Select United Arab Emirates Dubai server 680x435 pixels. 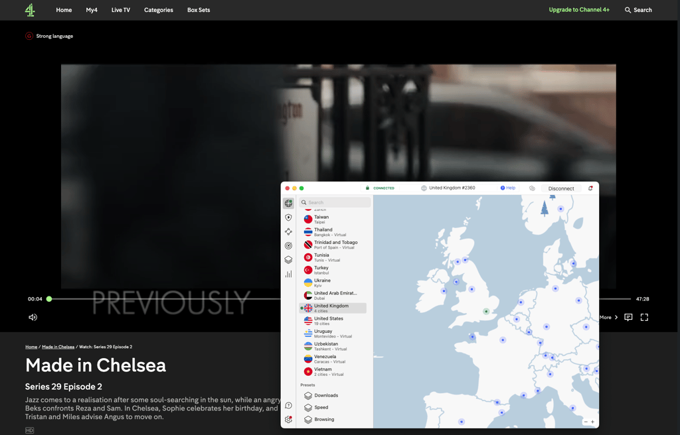(333, 296)
